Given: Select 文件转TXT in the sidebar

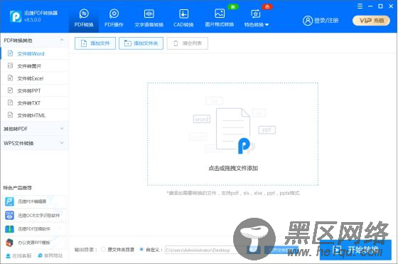Looking at the screenshot, I should point(35,103).
